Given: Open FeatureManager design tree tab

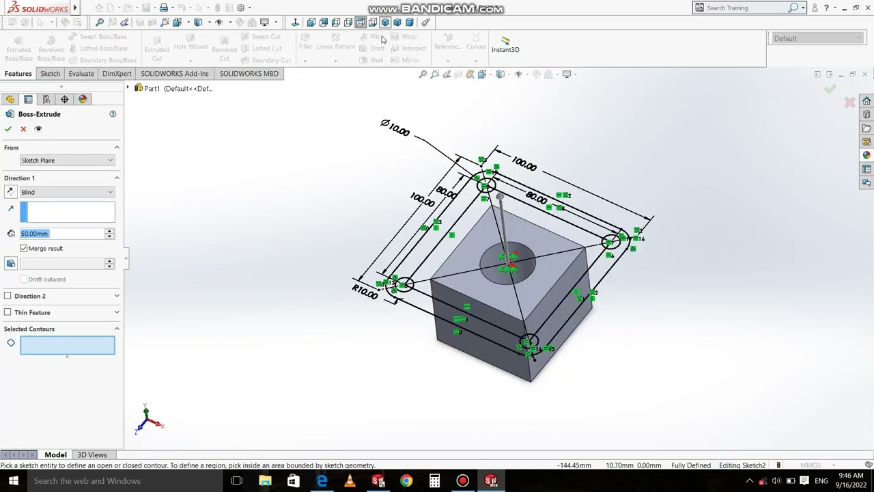Looking at the screenshot, I should 10,99.
